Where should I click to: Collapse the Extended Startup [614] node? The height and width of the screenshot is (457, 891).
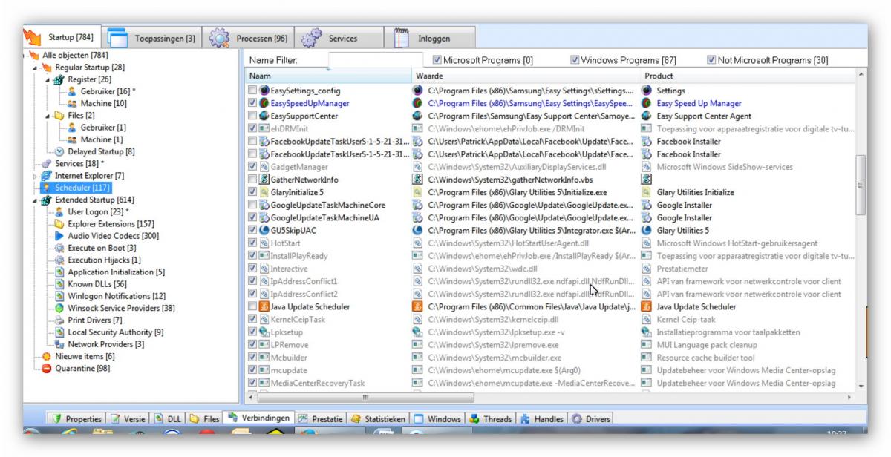(x=35, y=200)
